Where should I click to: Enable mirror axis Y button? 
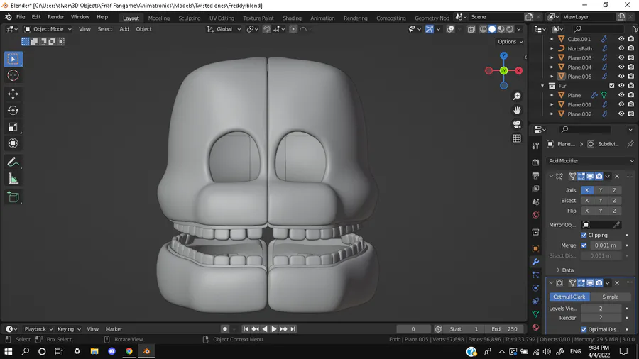(x=601, y=190)
